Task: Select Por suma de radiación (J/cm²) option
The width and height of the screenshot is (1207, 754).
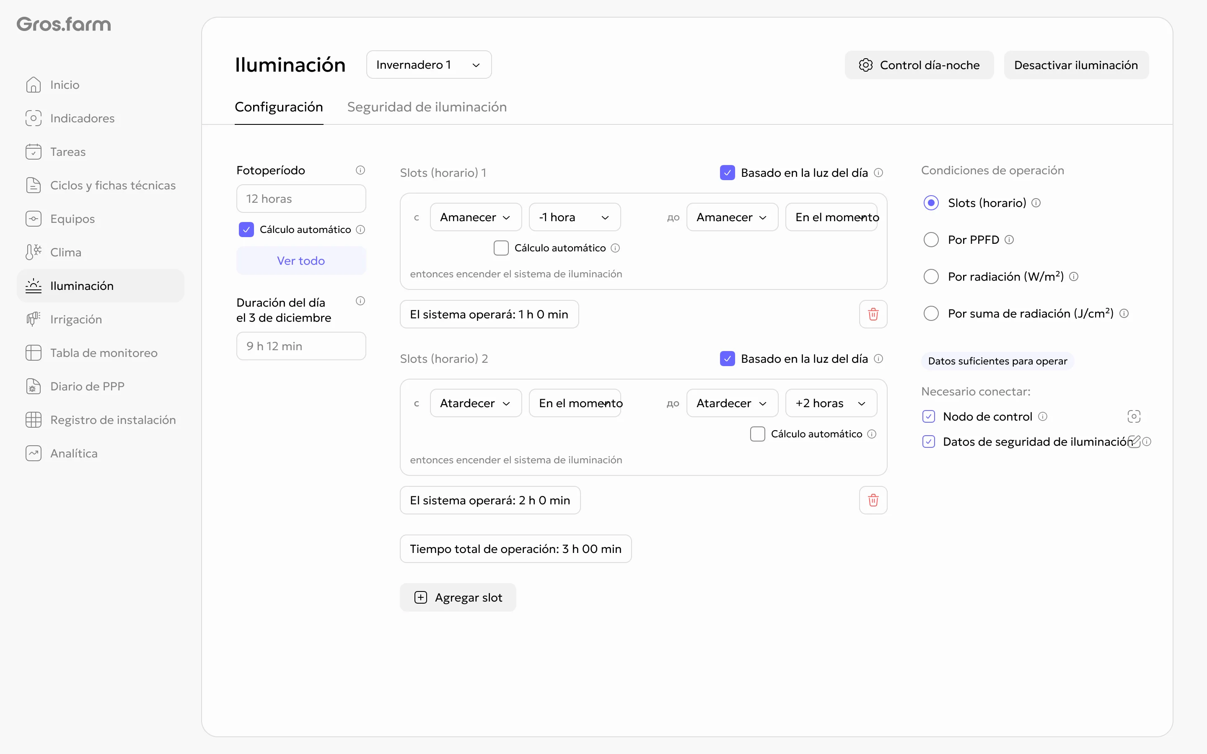Action: [931, 313]
